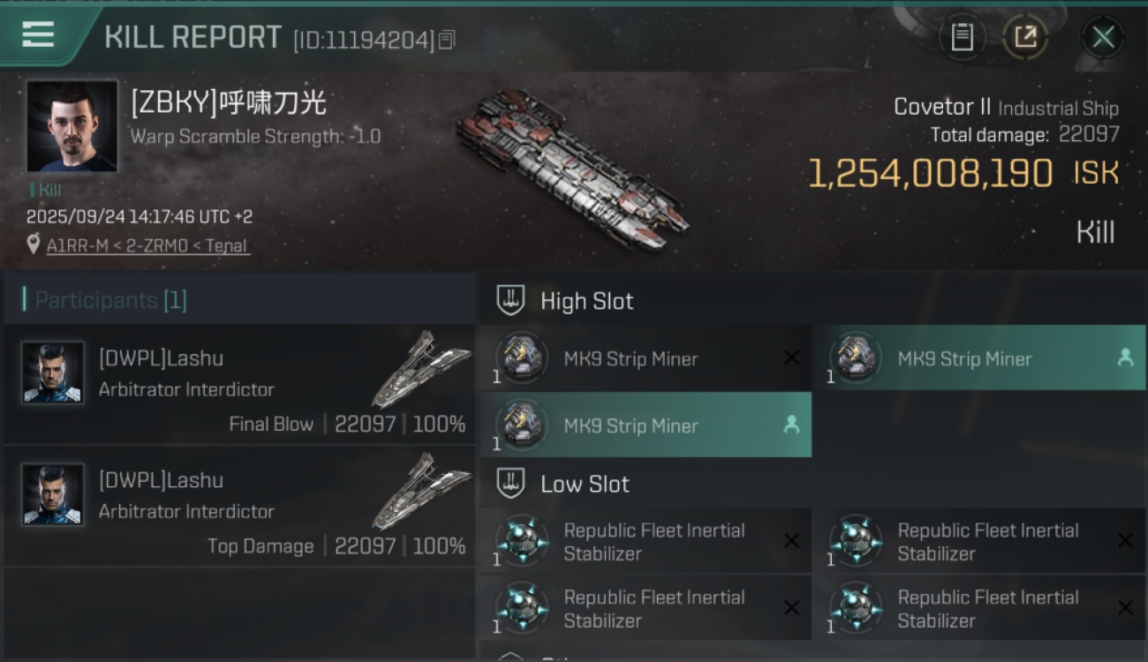Tap the destroyed MK9 Strip Miner module icon
Image resolution: width=1148 pixels, height=662 pixels.
pyautogui.click(x=521, y=358)
